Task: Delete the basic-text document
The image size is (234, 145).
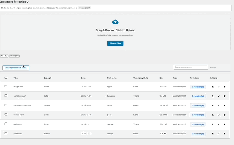Action: click(x=224, y=124)
